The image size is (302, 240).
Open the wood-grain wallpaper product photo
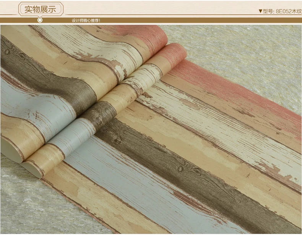[x=151, y=129]
